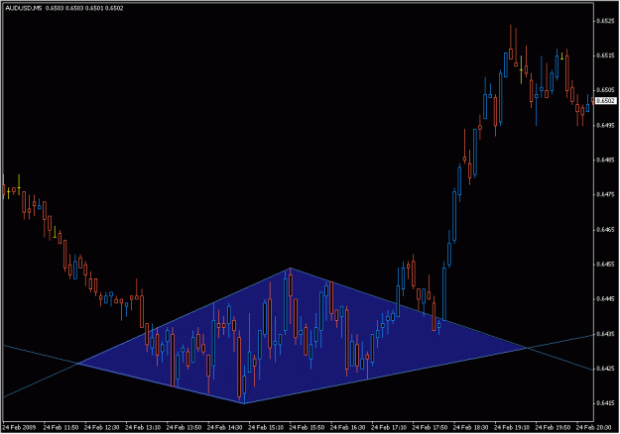Viewport: 620px width, 434px height.
Task: Click the 24 Feb 11:50 time label
Action: click(61, 428)
